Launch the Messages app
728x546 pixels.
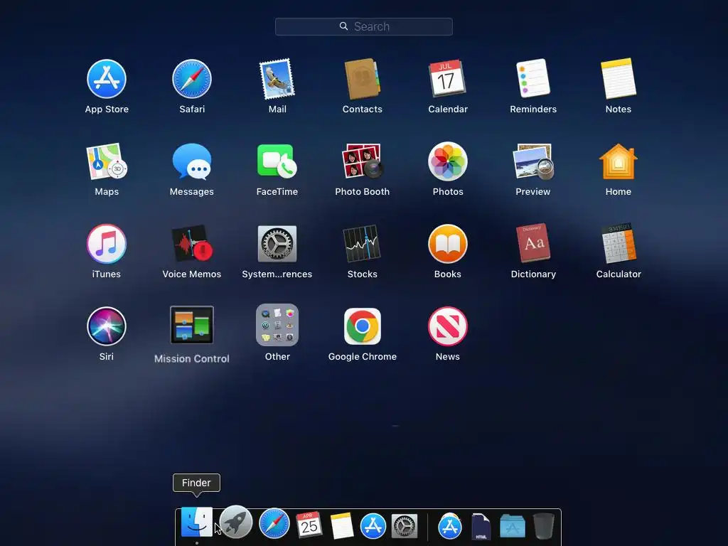192,161
